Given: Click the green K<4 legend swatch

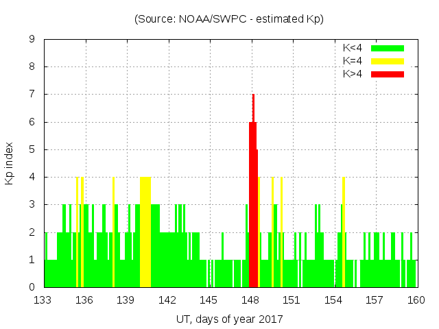Looking at the screenshot, I should pyautogui.click(x=388, y=48).
